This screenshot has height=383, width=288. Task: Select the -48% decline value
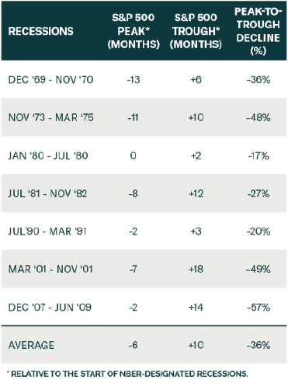[x=259, y=117]
